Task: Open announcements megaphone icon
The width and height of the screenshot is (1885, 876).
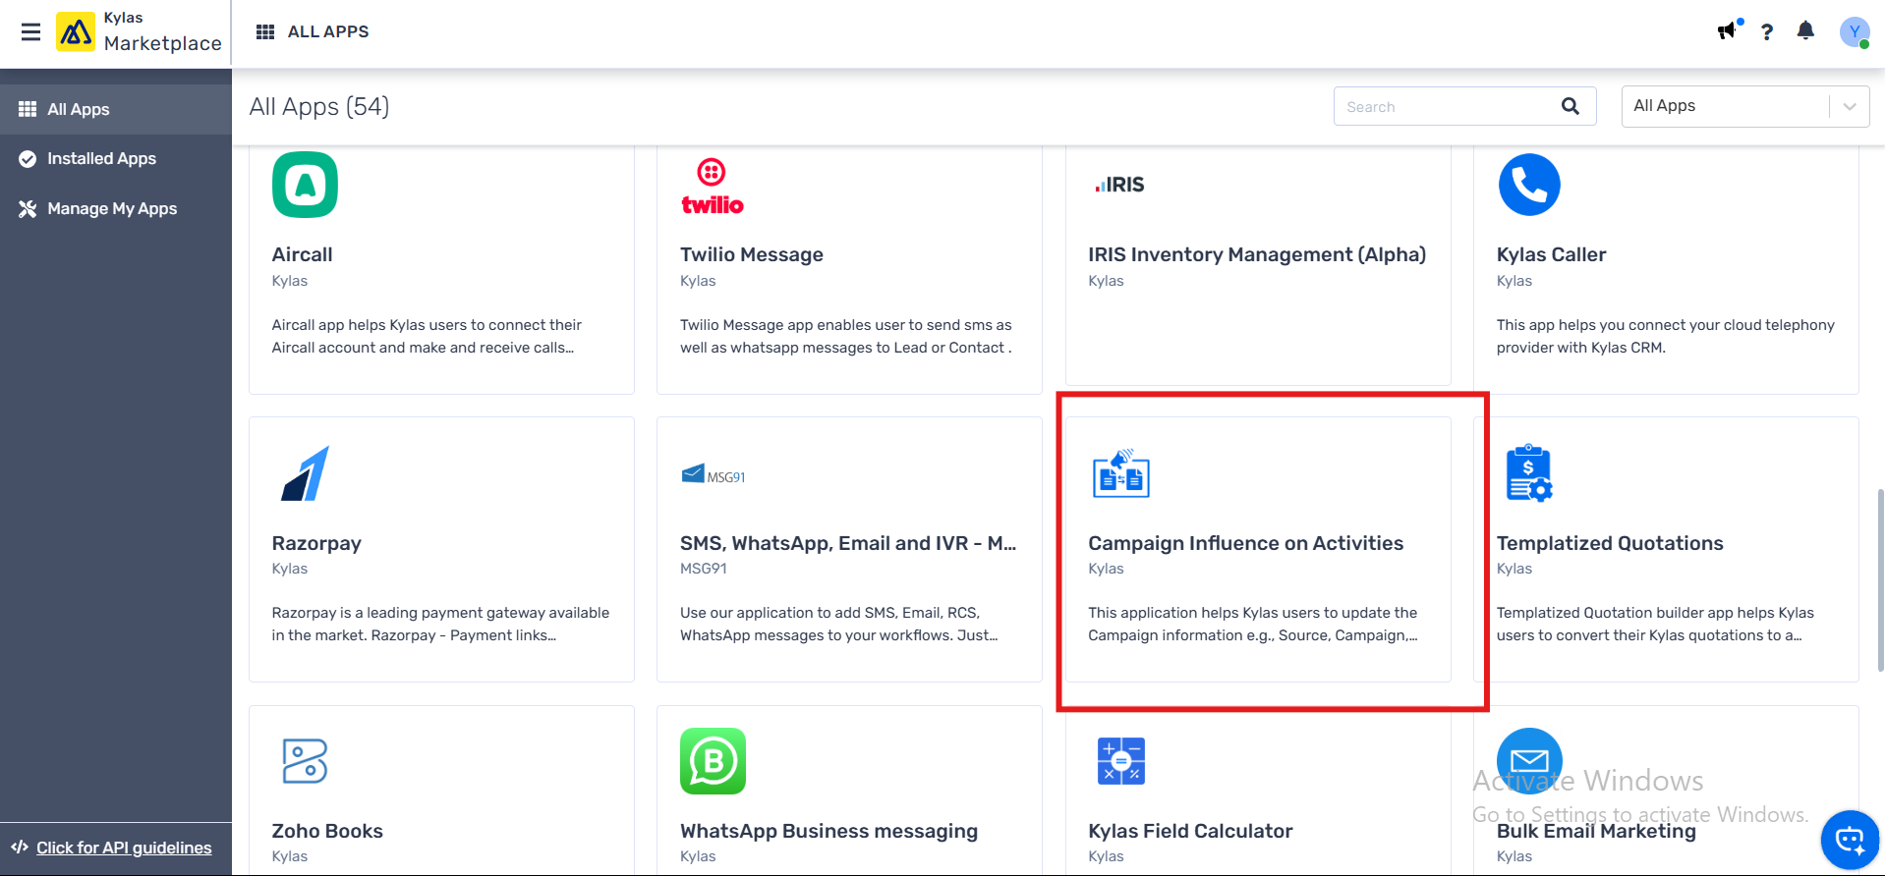Action: pyautogui.click(x=1727, y=31)
